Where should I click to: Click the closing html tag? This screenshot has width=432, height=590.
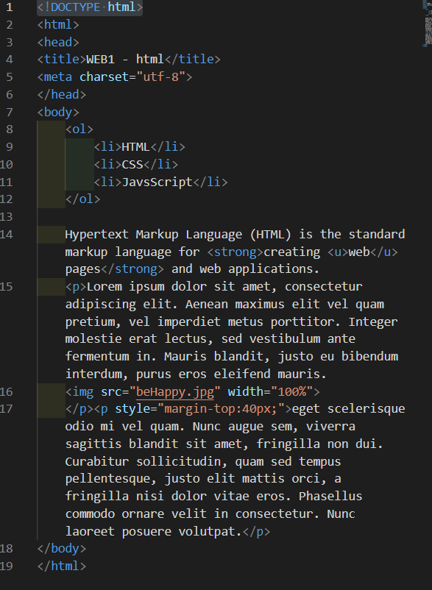pos(62,566)
